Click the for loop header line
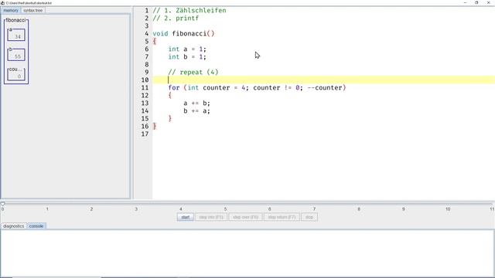This screenshot has width=495, height=278. click(257, 87)
